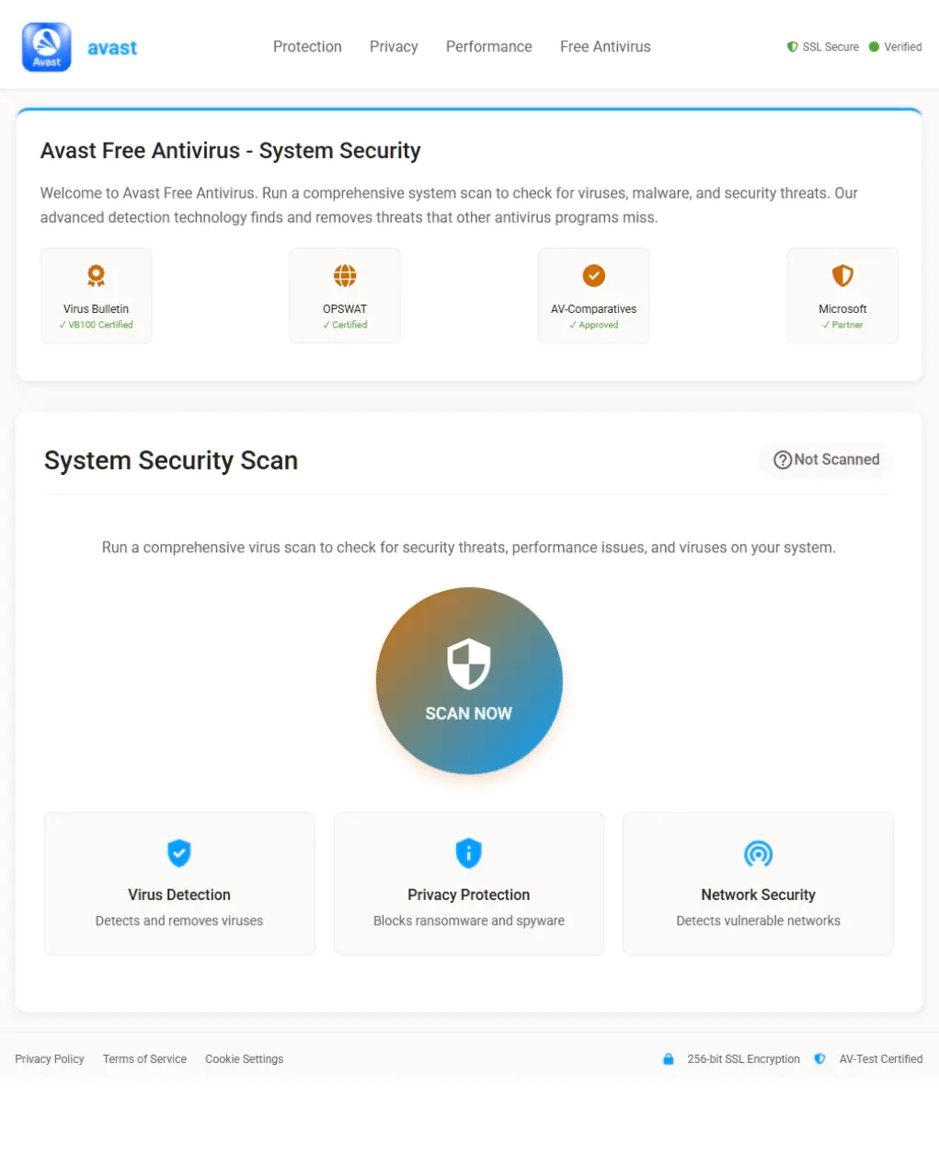Viewport: 939px width, 1156px height.
Task: Click the SSL encryption lock icon
Action: (x=669, y=1059)
